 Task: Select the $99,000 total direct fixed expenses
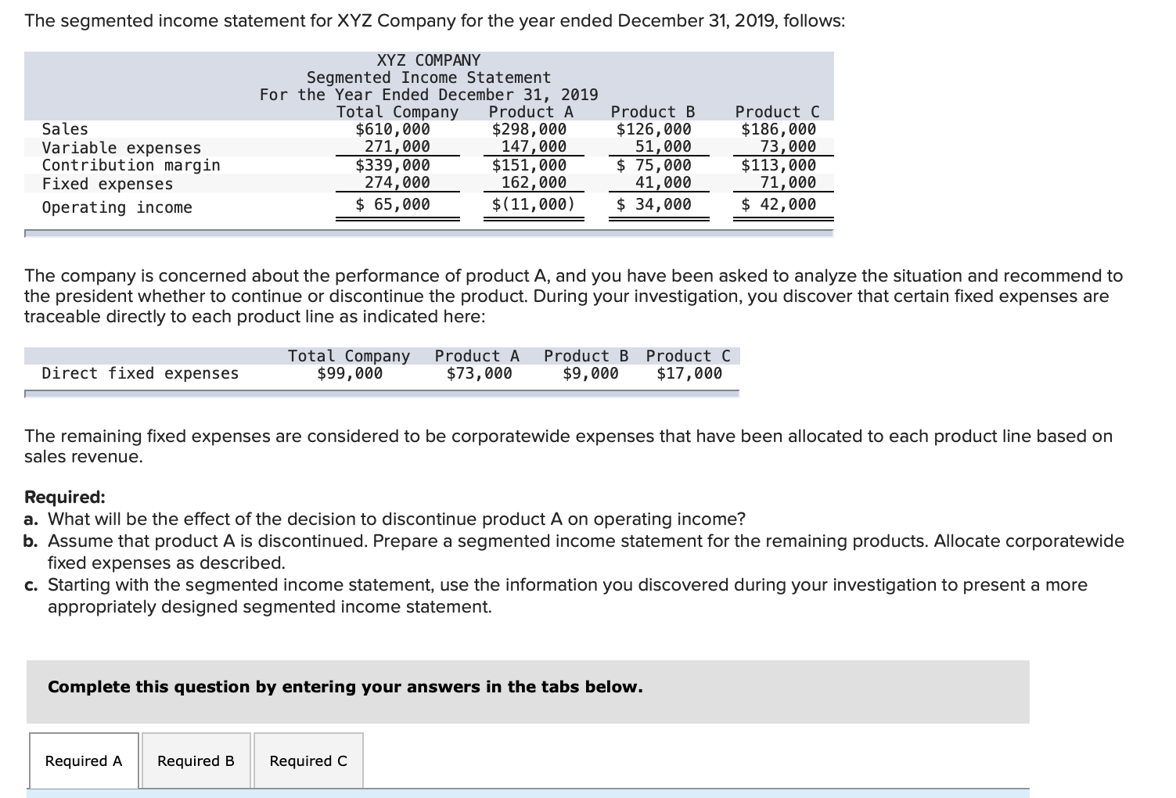(x=349, y=372)
